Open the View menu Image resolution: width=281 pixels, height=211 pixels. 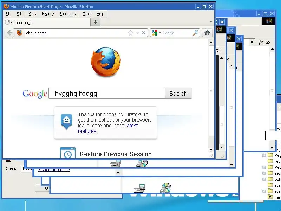click(32, 14)
